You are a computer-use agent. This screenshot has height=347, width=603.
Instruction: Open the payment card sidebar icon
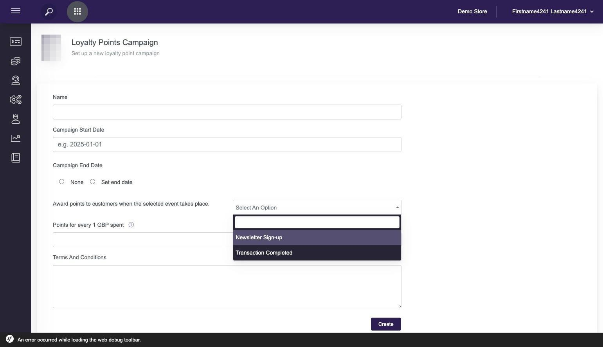point(16,42)
